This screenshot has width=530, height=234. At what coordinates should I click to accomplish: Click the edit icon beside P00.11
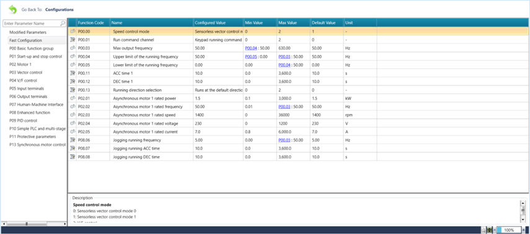[73, 73]
